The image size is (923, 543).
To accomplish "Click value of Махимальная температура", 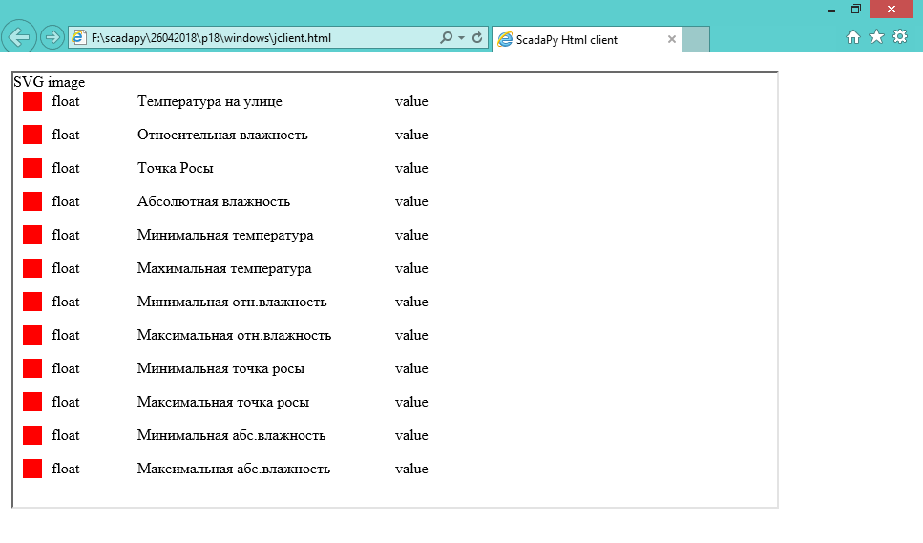I will click(411, 268).
